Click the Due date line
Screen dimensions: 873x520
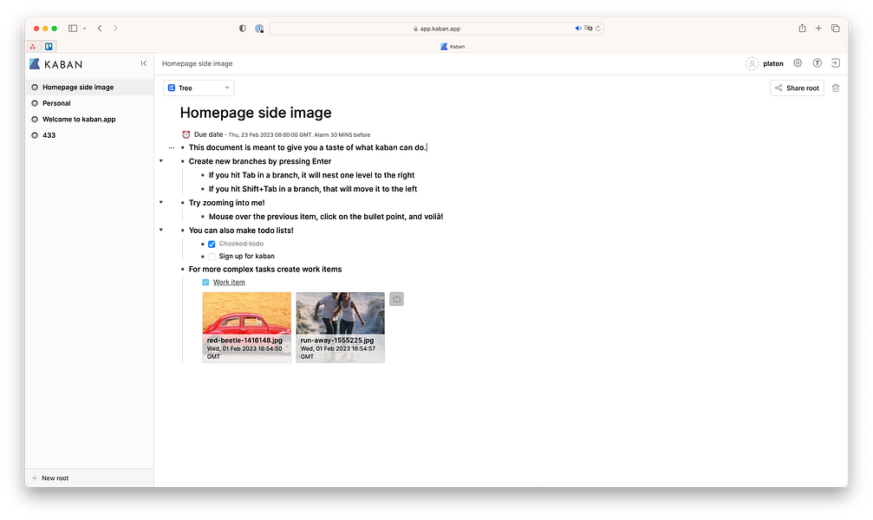click(277, 134)
